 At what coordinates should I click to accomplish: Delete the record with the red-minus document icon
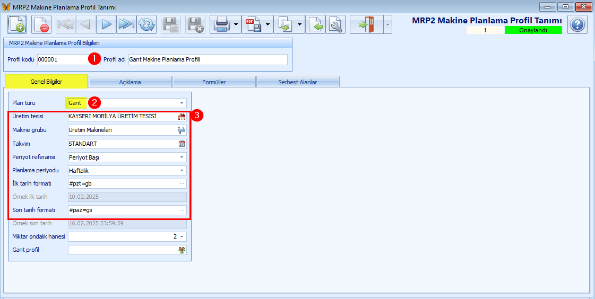click(41, 24)
